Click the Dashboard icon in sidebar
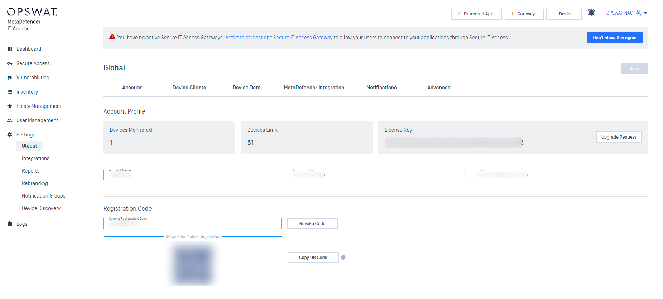 tap(10, 49)
